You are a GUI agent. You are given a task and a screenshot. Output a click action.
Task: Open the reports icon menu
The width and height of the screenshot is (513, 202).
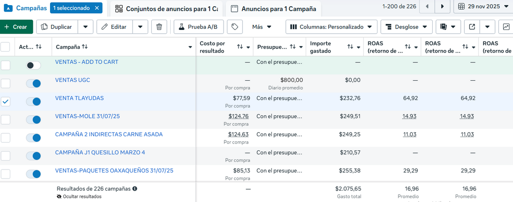tap(448, 27)
